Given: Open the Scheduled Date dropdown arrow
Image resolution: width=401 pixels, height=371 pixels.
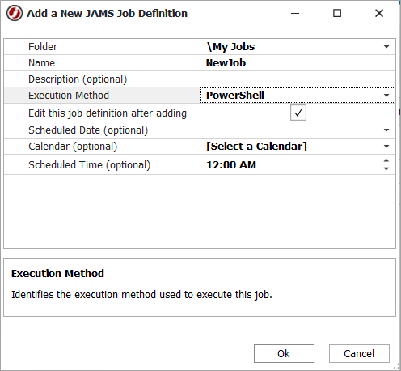Looking at the screenshot, I should 386,130.
